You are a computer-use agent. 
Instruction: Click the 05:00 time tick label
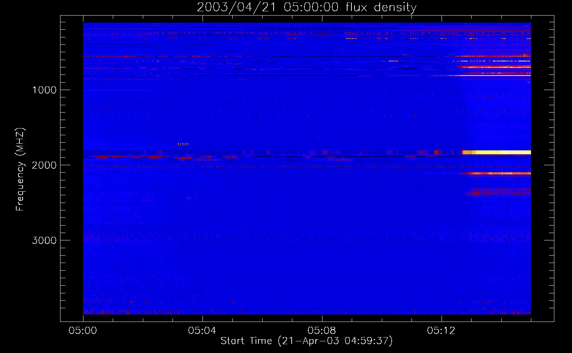tap(83, 331)
